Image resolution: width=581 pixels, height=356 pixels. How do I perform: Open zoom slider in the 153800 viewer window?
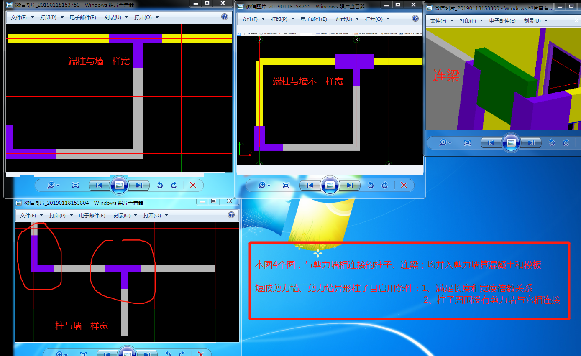445,142
